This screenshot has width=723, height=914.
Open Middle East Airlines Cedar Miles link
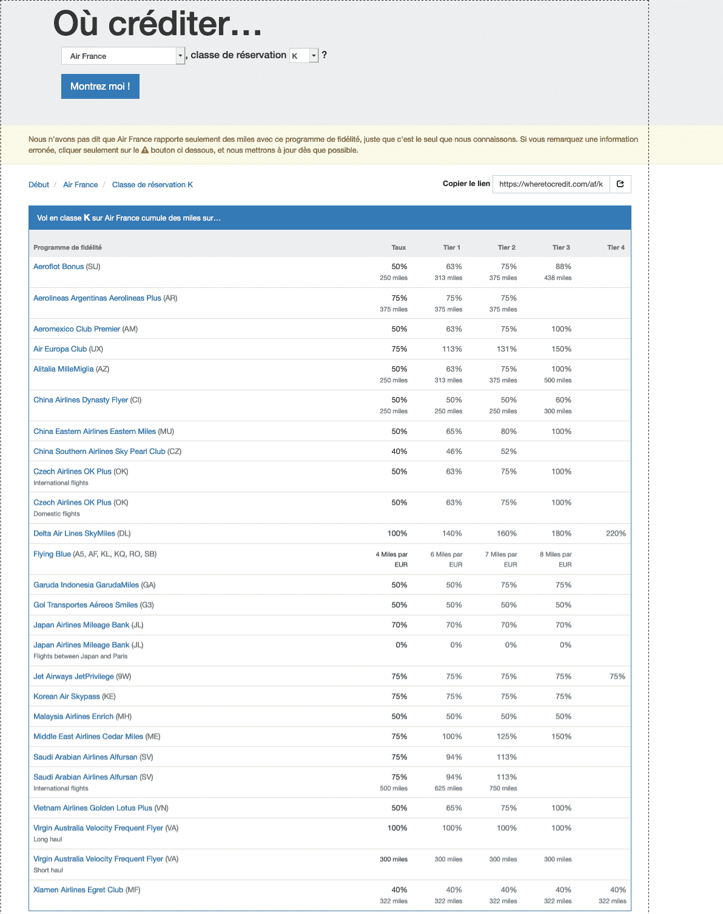(88, 736)
